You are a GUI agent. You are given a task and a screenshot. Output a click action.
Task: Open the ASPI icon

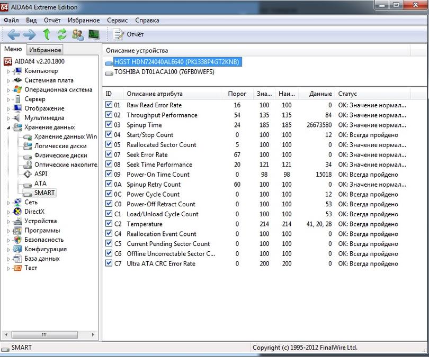(x=28, y=174)
